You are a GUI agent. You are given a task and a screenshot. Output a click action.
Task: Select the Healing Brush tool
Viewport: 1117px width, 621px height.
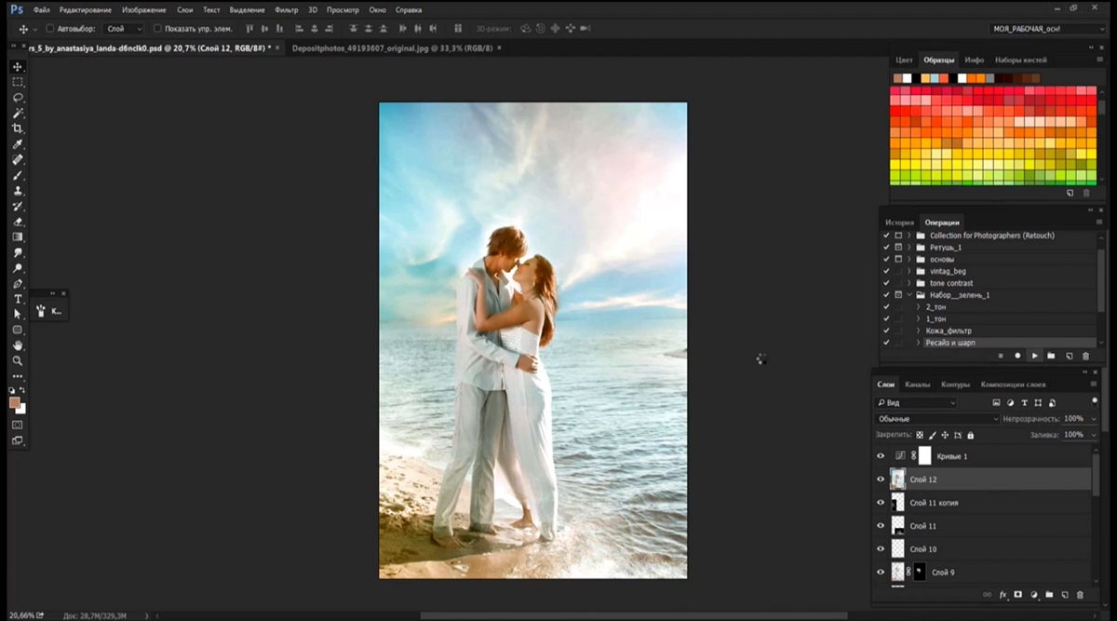point(18,159)
